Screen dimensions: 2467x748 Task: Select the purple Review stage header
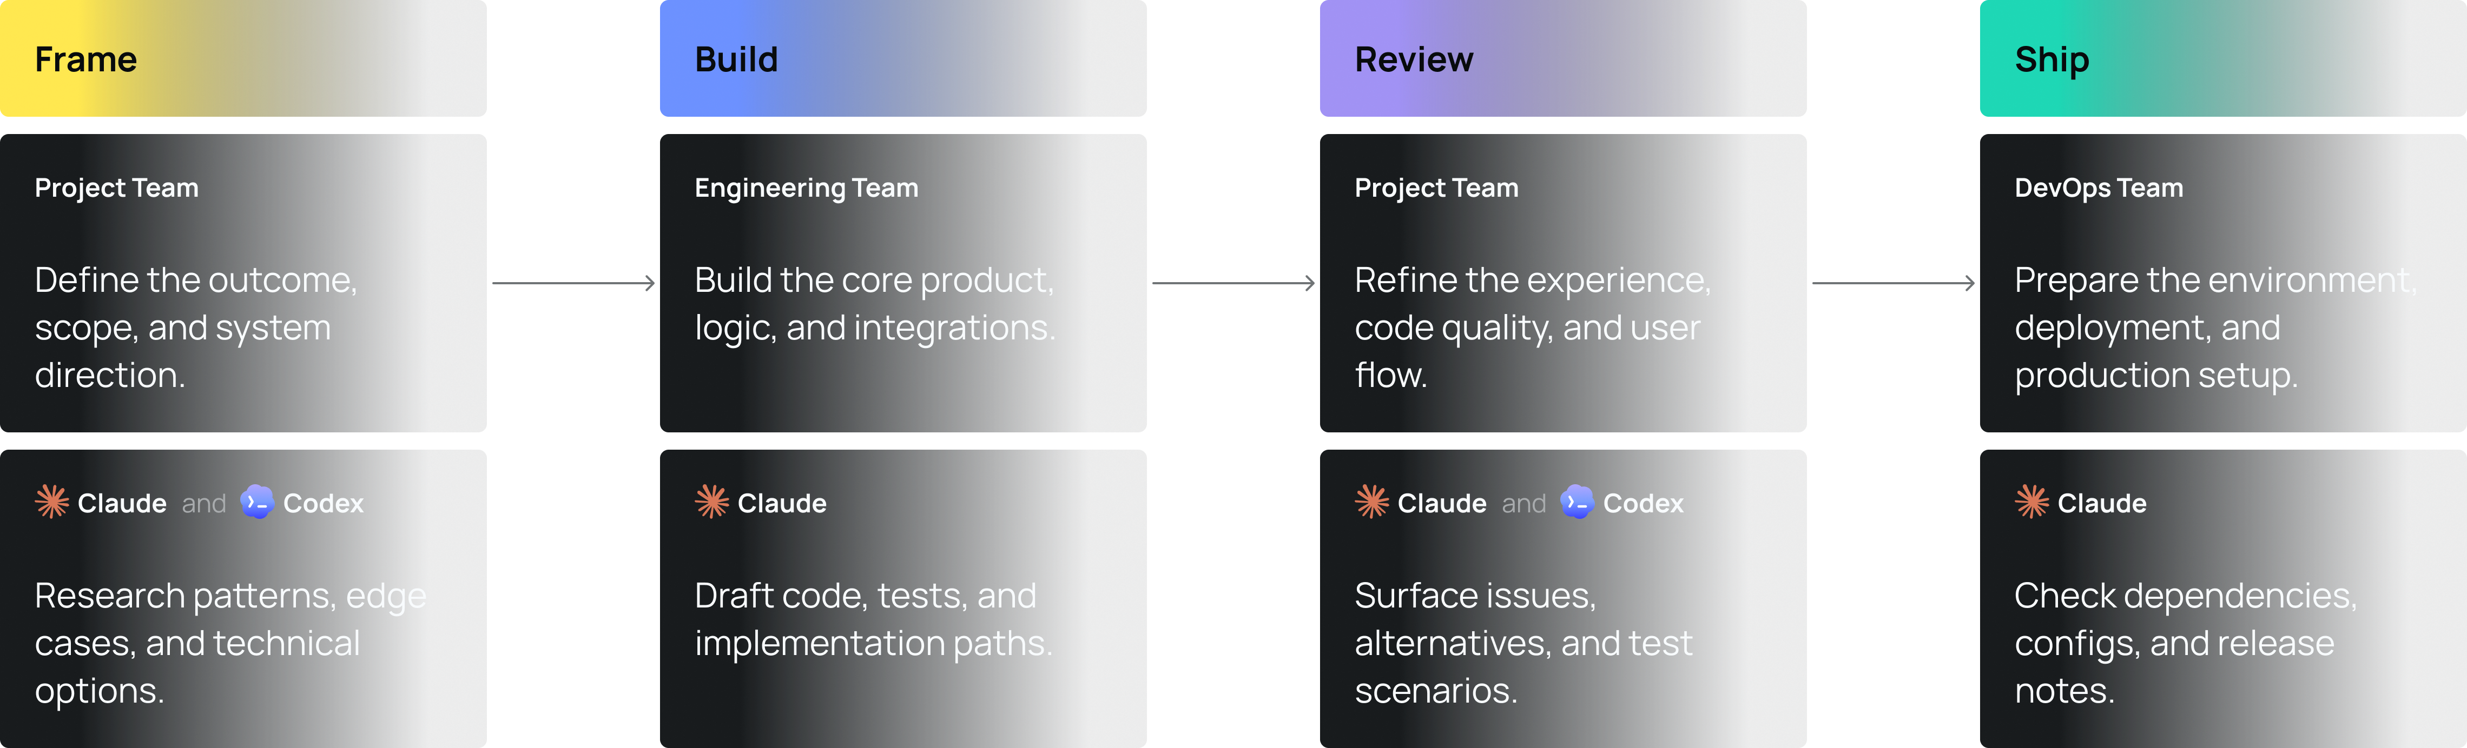point(1563,58)
